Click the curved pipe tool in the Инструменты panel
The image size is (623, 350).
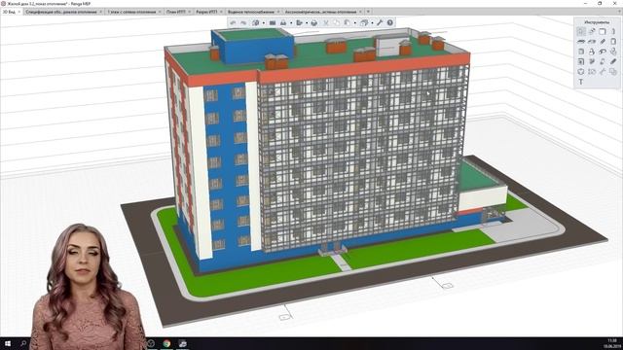(x=603, y=52)
